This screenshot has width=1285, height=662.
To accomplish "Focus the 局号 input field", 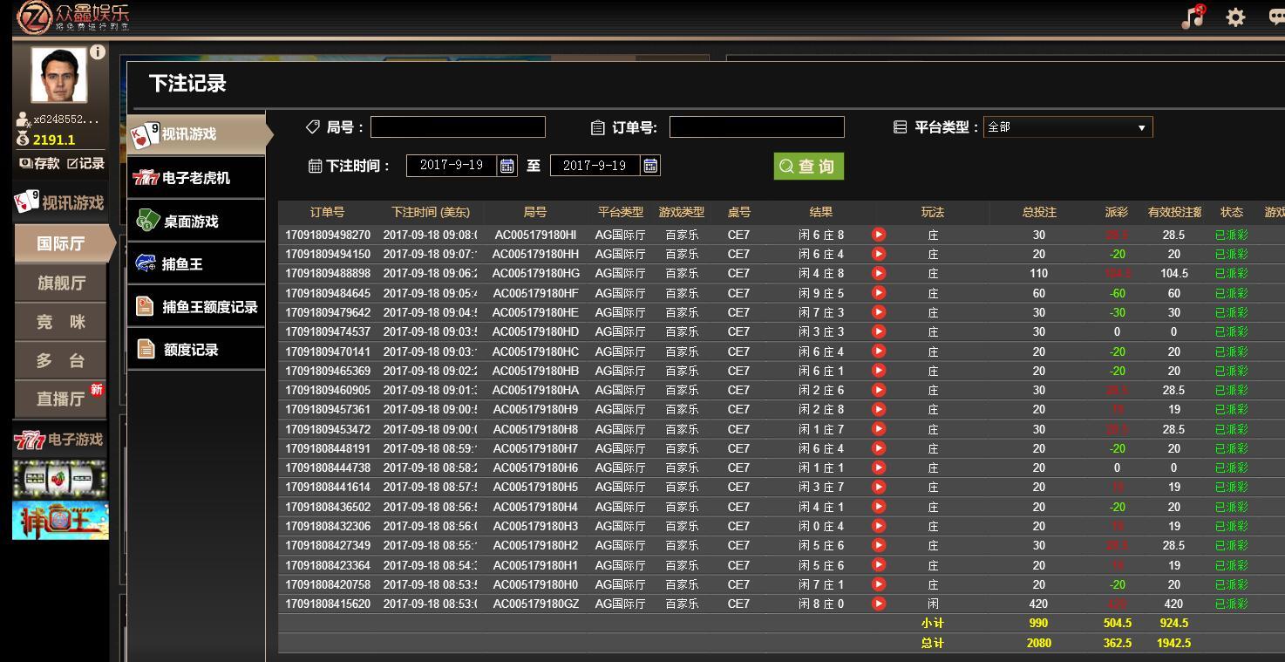I will pos(458,127).
